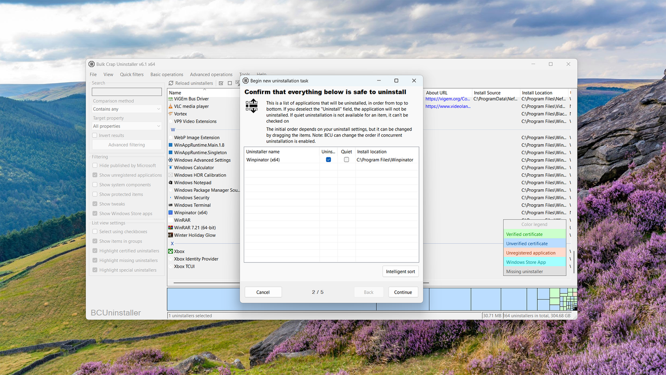Screen dimensions: 666x375
Task: Click the Advanced filtering button
Action: [x=127, y=145]
